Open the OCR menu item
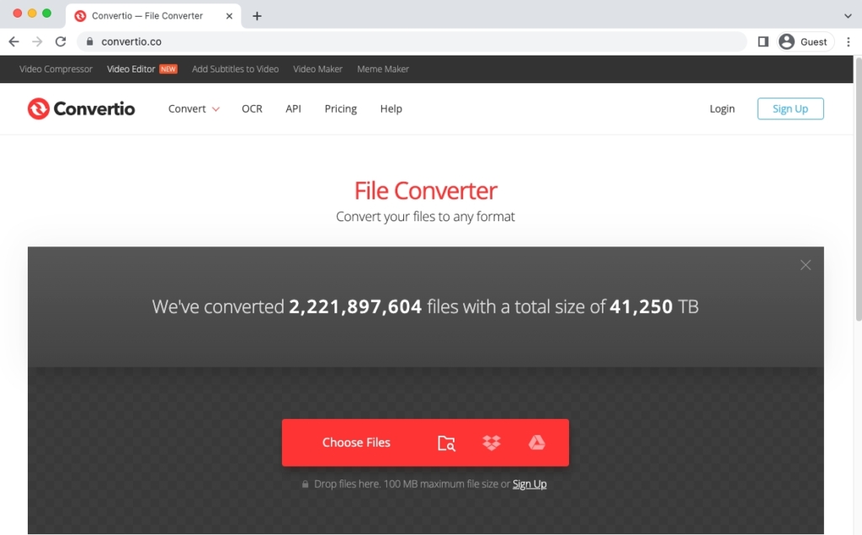862x535 pixels. (x=252, y=109)
